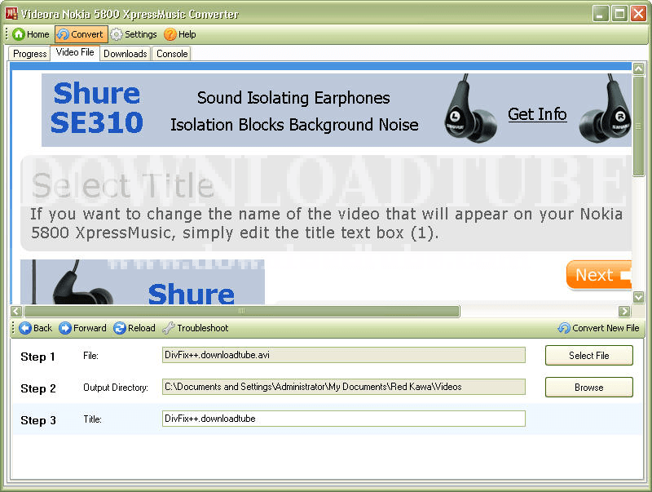Switch to the Video File tab

click(75, 52)
